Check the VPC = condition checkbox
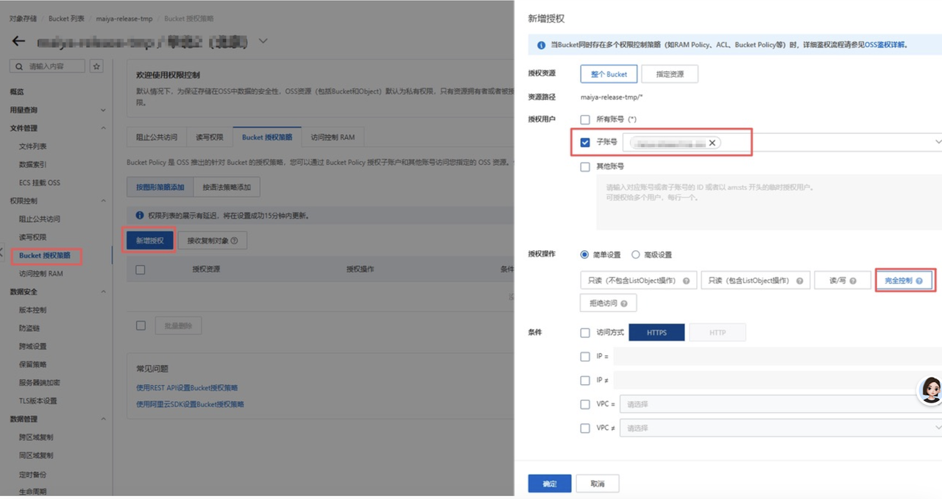942x499 pixels. pyautogui.click(x=585, y=404)
